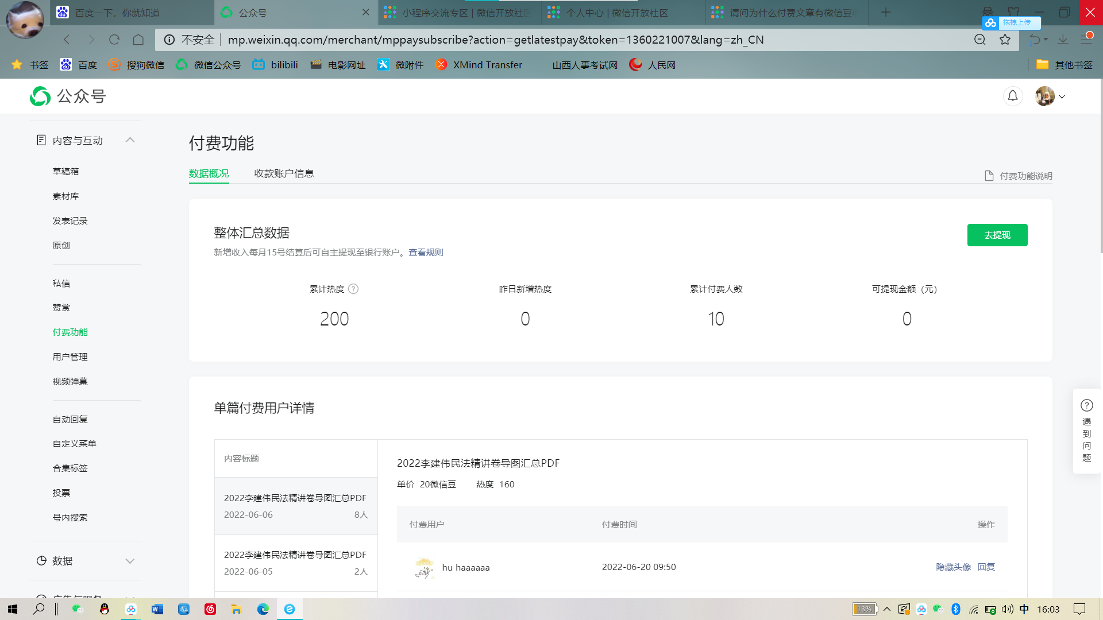Viewport: 1103px width, 620px height.
Task: Select the 2022-06-05 article entry with 2人
Action: [x=295, y=563]
